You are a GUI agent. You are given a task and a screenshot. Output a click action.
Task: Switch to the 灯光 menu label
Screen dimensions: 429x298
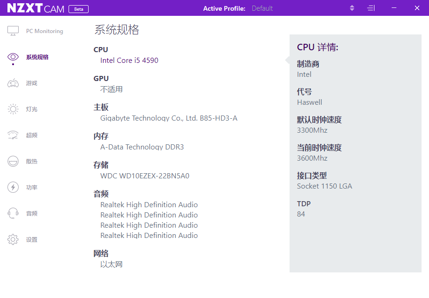pos(31,109)
